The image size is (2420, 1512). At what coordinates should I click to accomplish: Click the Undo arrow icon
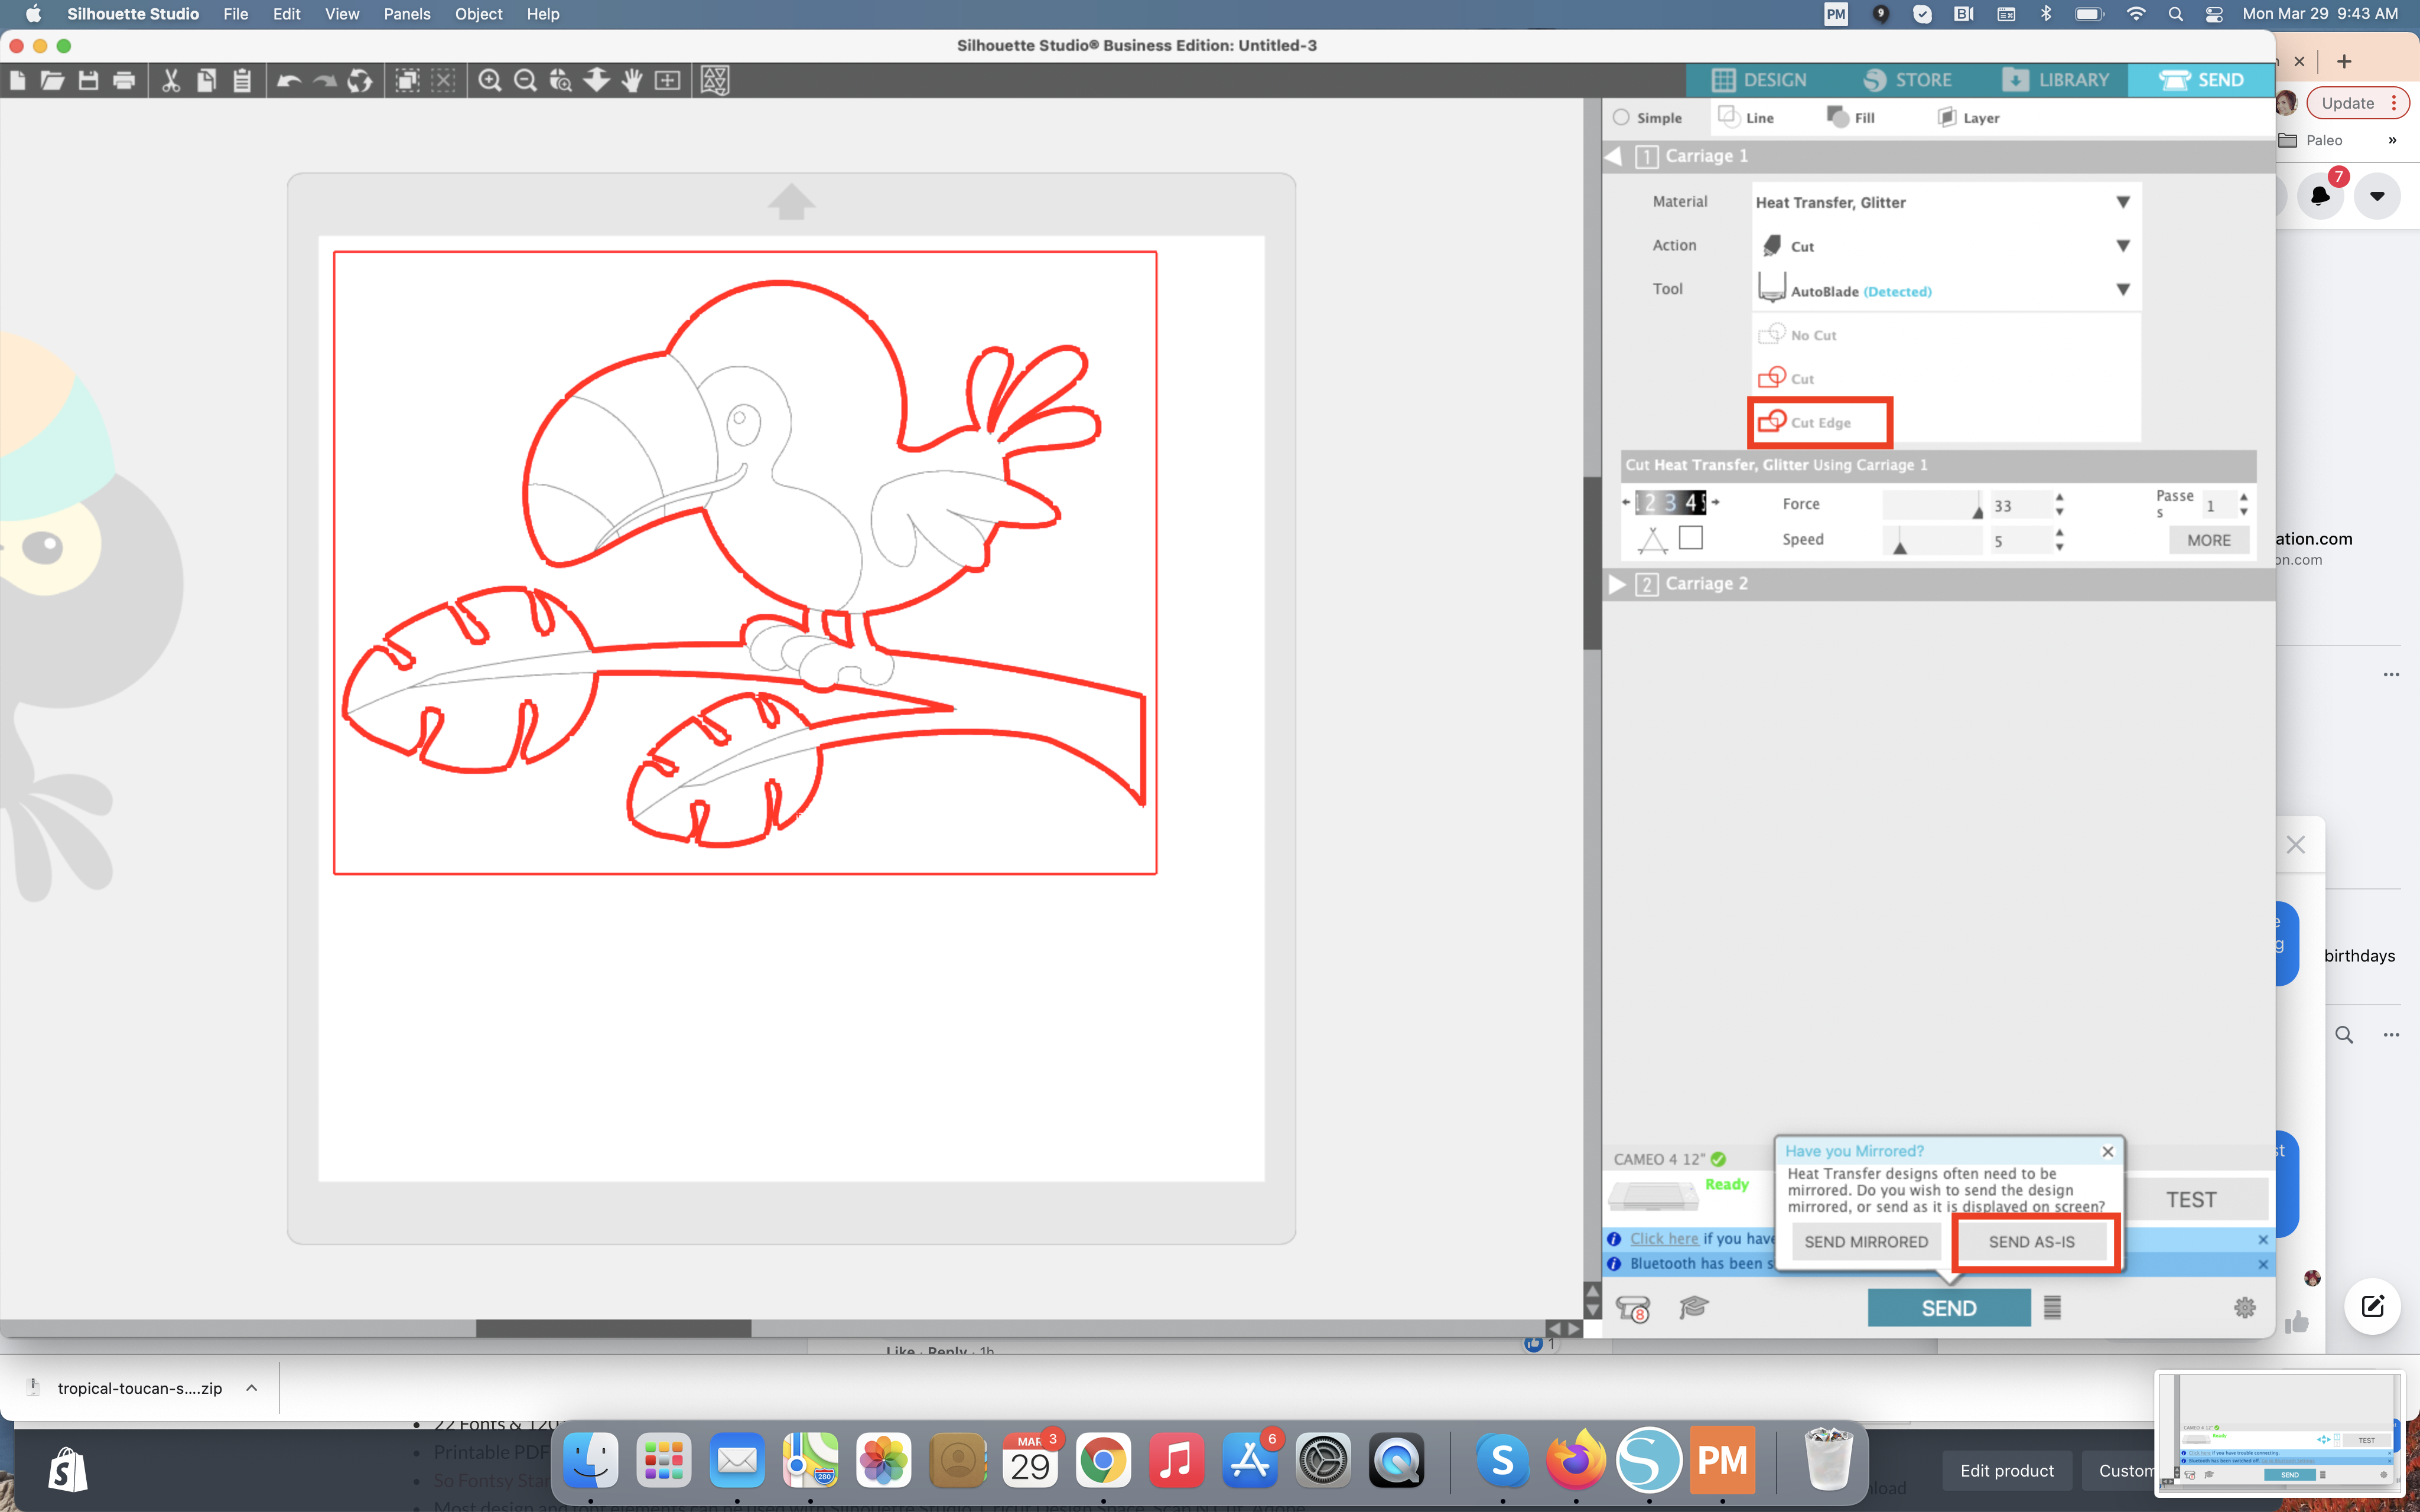click(x=289, y=80)
